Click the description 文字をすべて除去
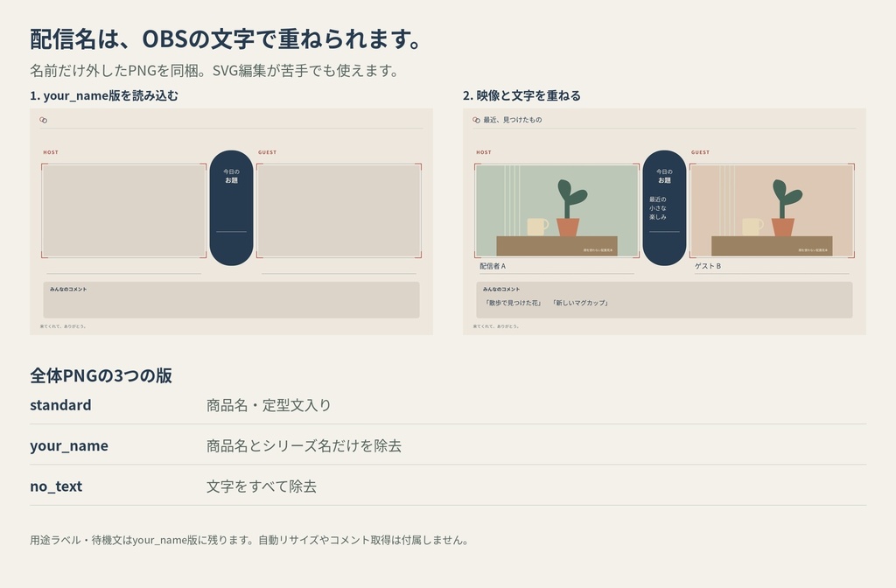 pos(262,486)
